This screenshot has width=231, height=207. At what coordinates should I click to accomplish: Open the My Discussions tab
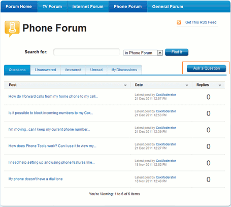point(124,70)
